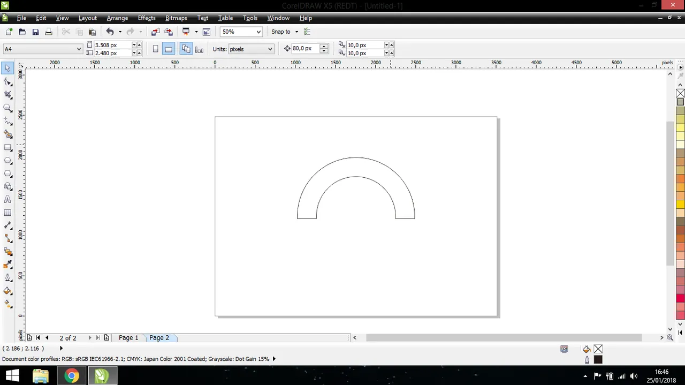Screen dimensions: 685x385
Task: Open File Explorer from the taskbar
Action: [x=41, y=375]
